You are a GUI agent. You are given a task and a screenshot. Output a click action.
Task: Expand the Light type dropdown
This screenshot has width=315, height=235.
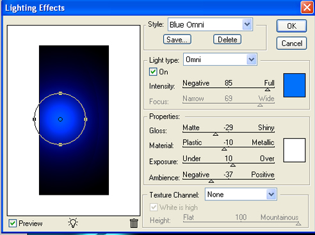(220, 60)
